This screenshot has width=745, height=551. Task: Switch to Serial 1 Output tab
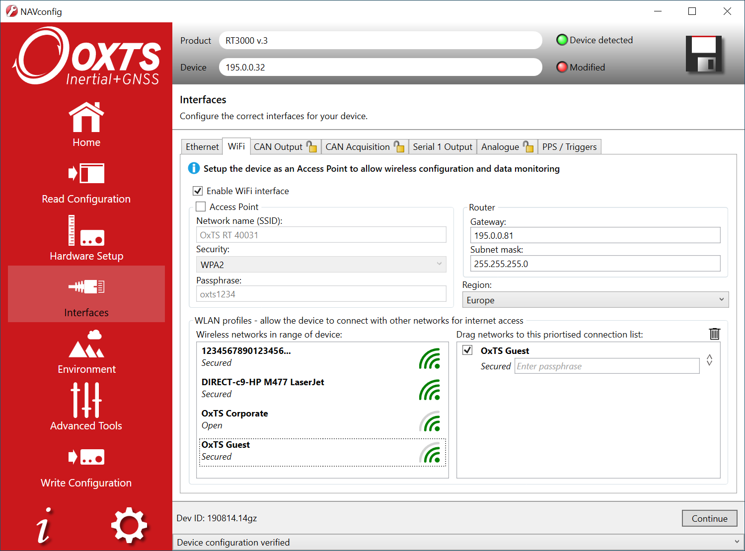coord(443,147)
